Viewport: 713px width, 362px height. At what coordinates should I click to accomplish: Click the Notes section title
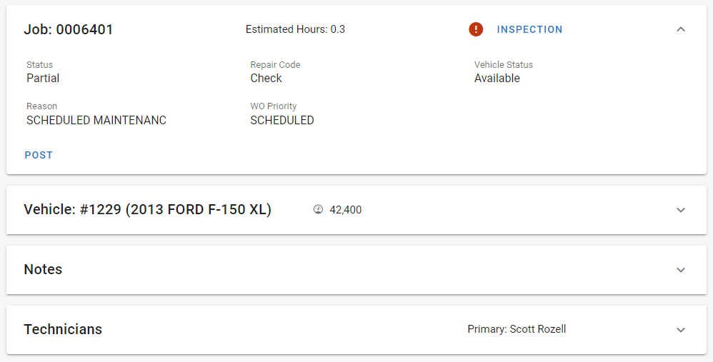point(43,270)
